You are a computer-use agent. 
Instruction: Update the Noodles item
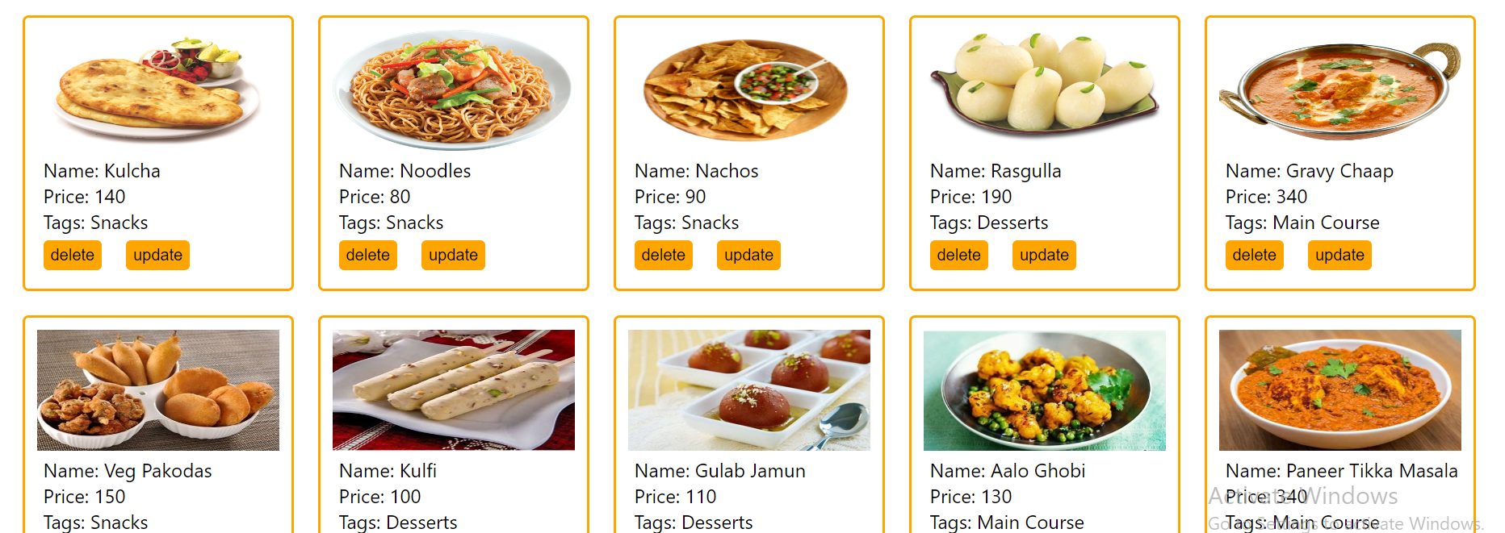click(x=453, y=255)
